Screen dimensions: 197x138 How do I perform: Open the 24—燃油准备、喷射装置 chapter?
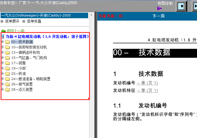(x=31, y=79)
